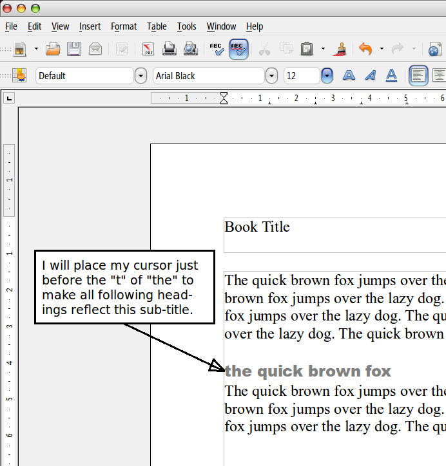Screen dimensions: 446x466
Task: Save the document with the floppy disk icon
Action: pyautogui.click(x=74, y=49)
